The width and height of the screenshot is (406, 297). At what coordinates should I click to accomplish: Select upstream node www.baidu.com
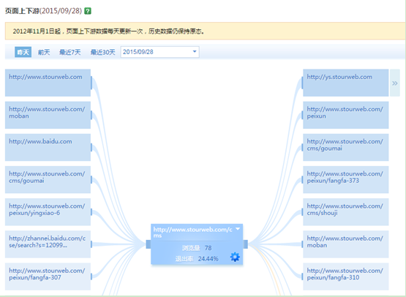pos(48,147)
